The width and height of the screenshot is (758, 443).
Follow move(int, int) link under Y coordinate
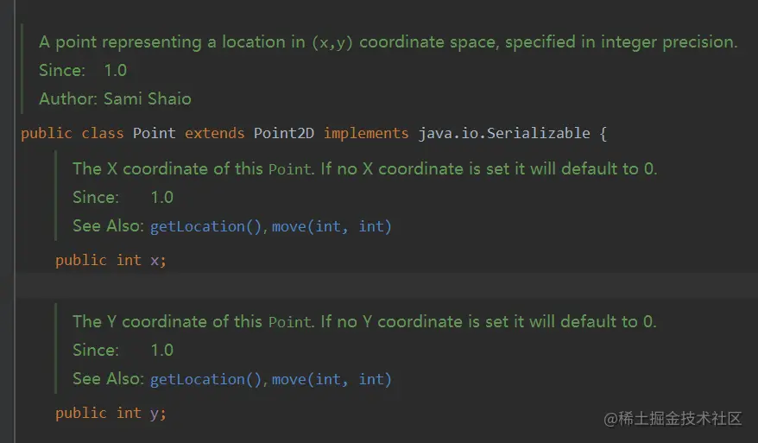[x=332, y=379]
